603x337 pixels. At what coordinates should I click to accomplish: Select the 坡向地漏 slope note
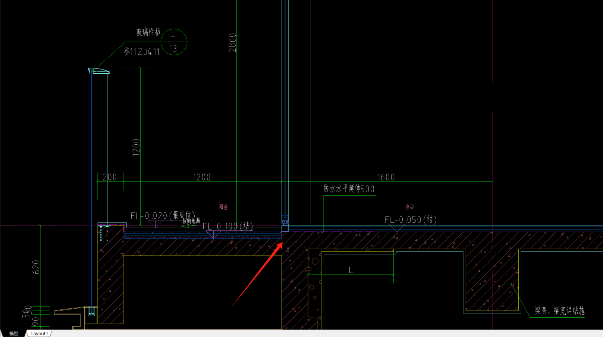coord(191,221)
